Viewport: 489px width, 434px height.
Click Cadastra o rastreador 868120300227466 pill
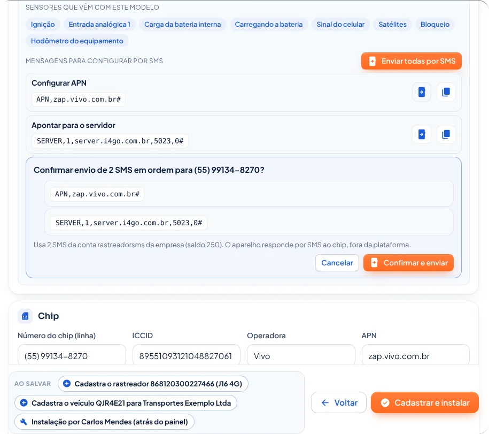coord(153,384)
